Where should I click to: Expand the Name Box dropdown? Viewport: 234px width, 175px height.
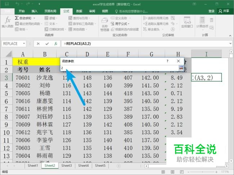[x=24, y=44]
